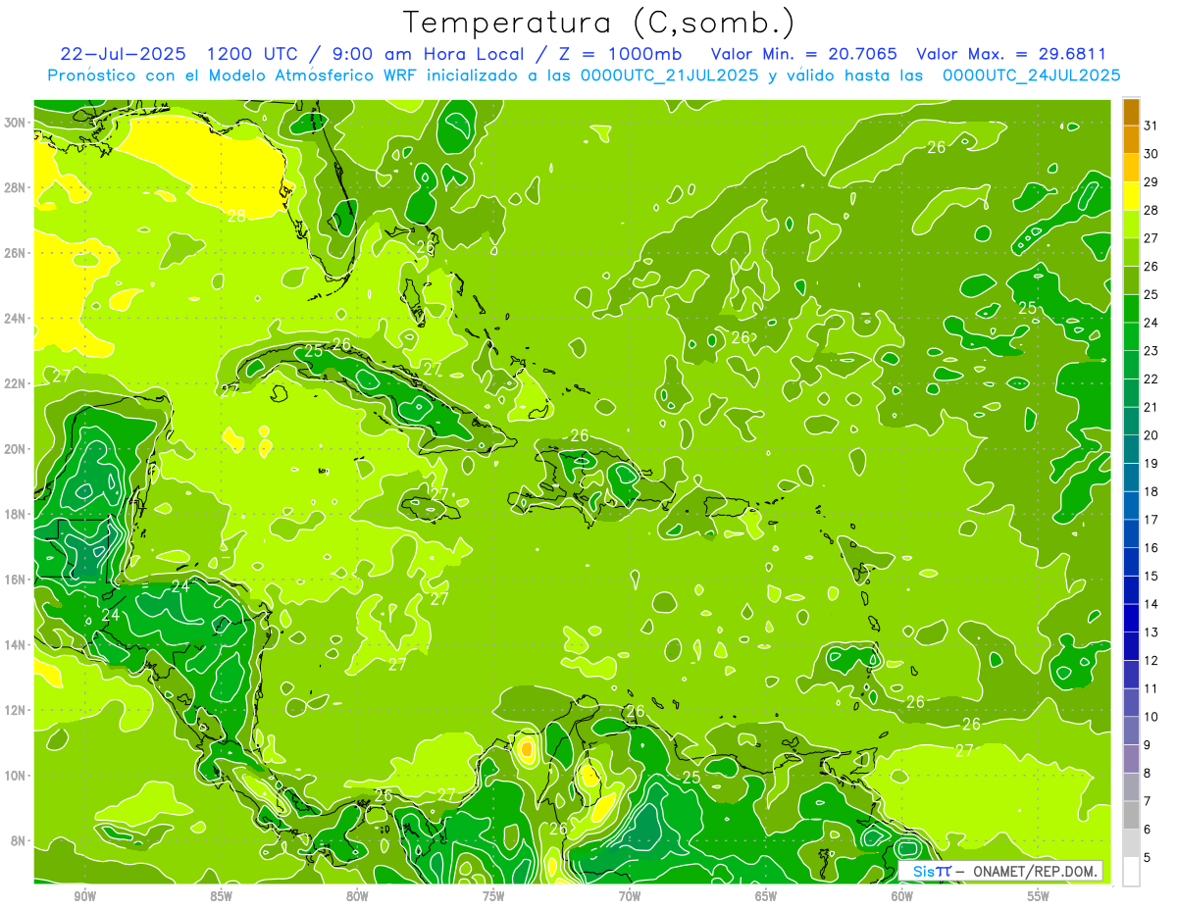Click the 12N latitude axis label

pos(15,710)
